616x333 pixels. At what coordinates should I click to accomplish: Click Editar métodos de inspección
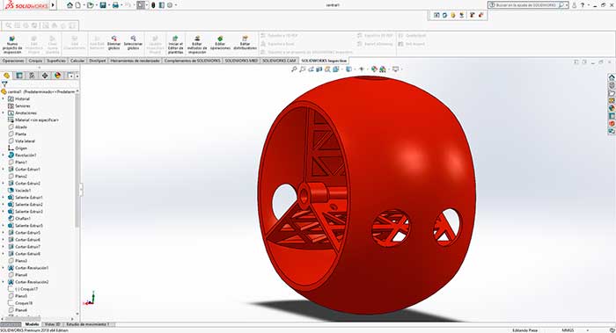pos(197,45)
